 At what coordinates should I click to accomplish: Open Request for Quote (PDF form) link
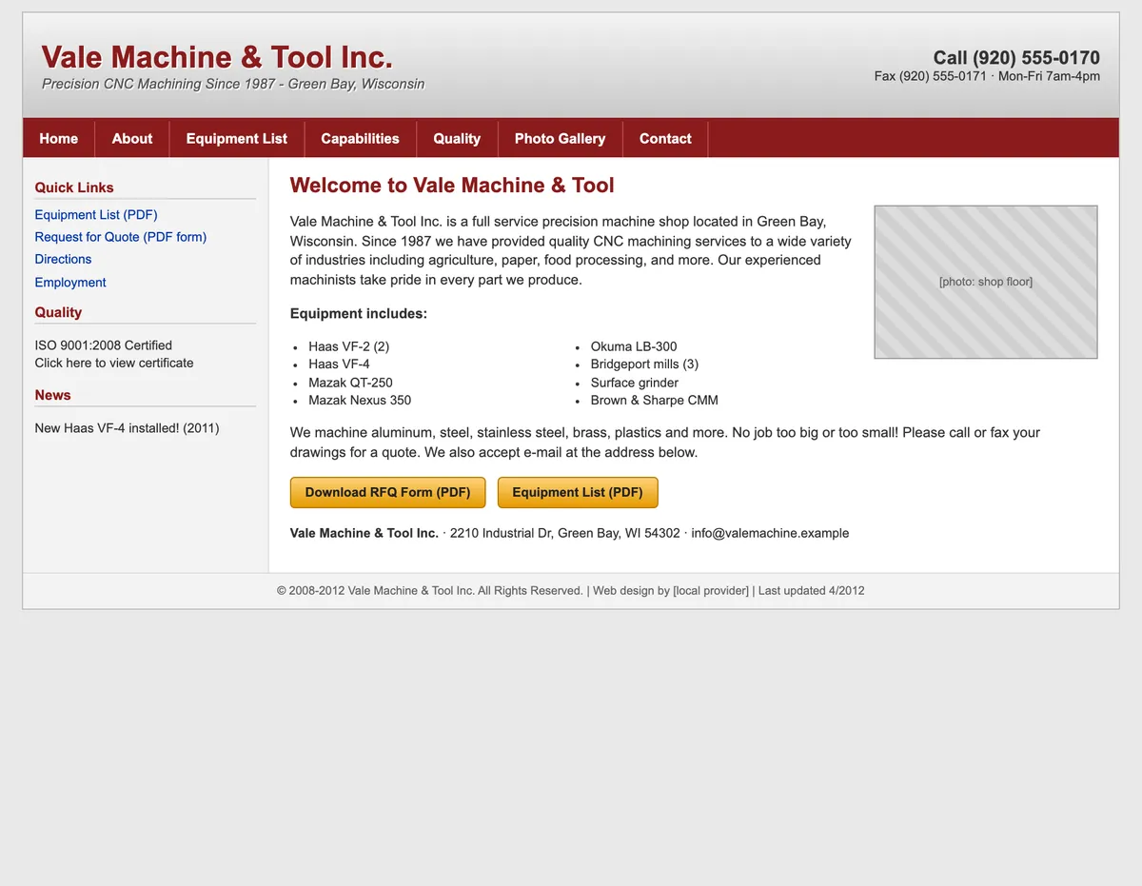(121, 237)
